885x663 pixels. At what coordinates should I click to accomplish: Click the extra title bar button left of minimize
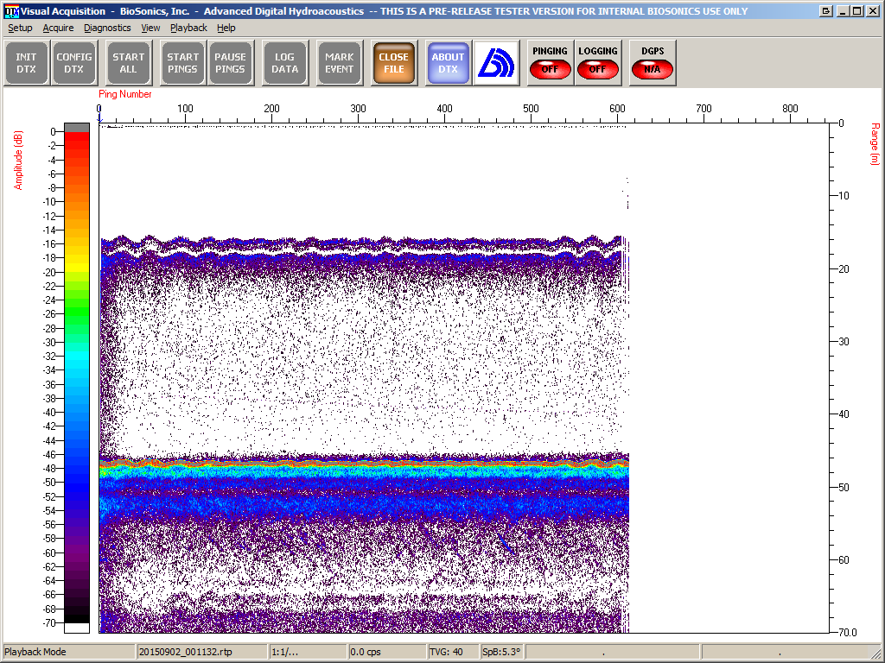coord(825,11)
